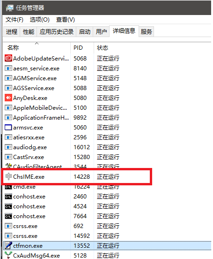This screenshot has height=259, width=213.
Task: Click PID value 9892
Action: tap(80, 118)
